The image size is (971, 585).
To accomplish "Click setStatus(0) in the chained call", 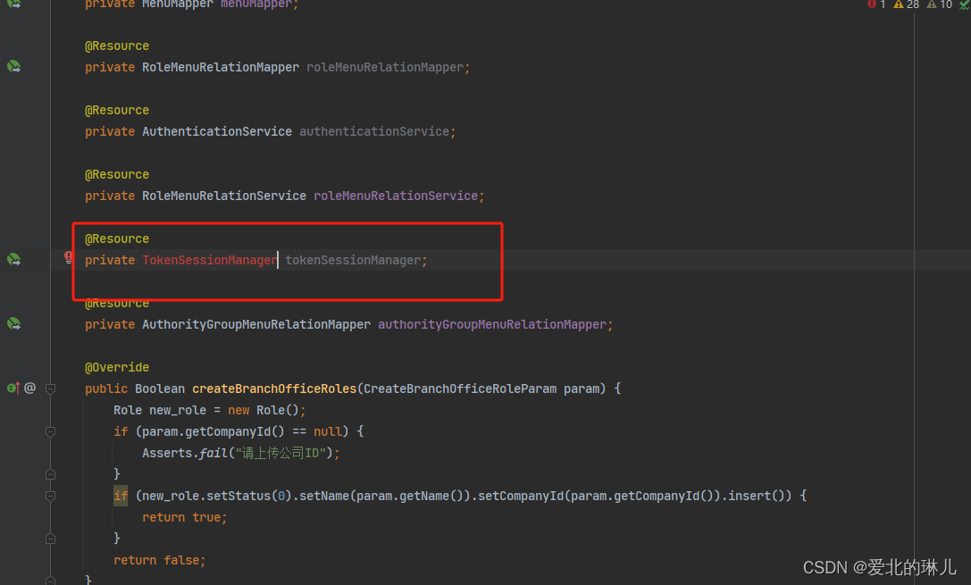I will point(249,496).
